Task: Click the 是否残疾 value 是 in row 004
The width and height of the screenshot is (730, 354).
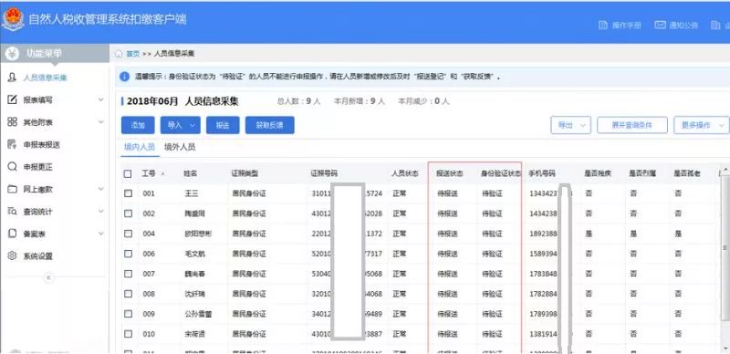Action: [x=589, y=234]
